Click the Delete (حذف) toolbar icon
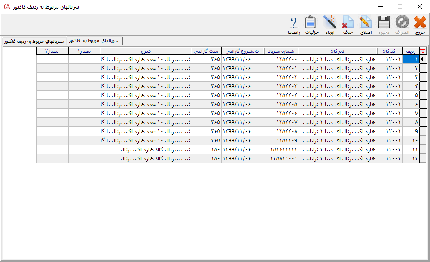This screenshot has height=262, width=430. [348, 25]
